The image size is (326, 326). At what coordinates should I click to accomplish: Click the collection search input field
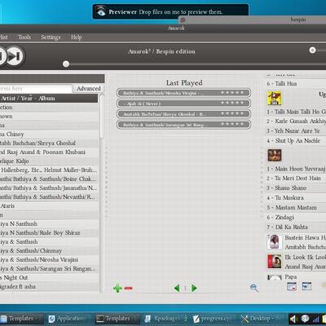click(x=36, y=89)
